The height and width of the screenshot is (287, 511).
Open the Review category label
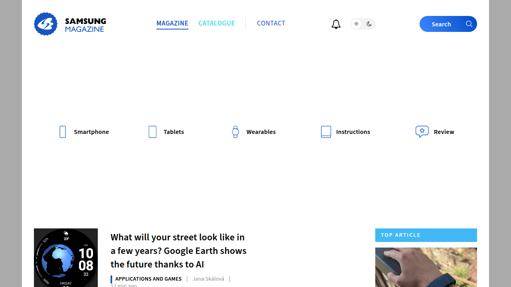click(444, 132)
